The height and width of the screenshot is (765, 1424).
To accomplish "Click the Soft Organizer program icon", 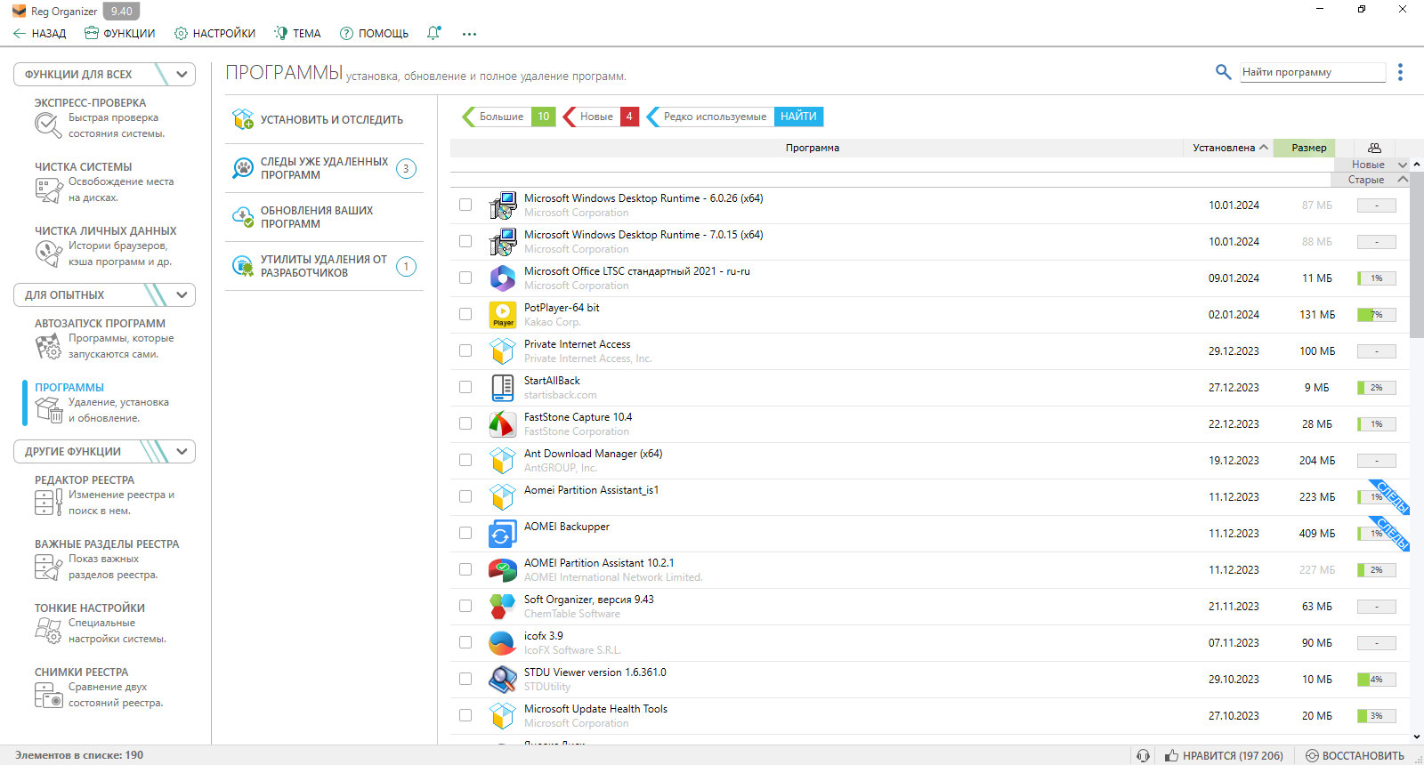I will click(x=503, y=607).
